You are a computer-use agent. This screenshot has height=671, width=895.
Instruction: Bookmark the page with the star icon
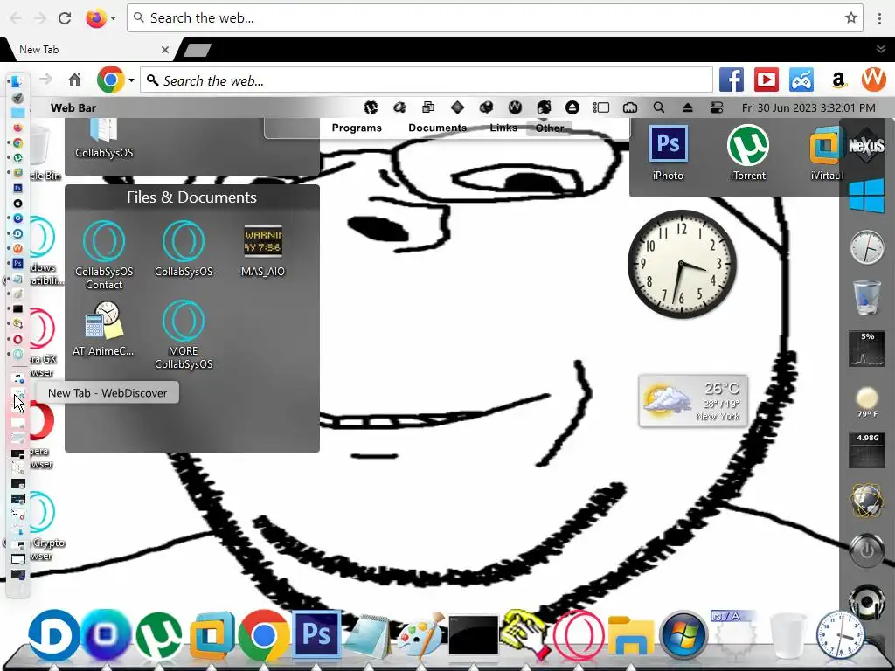point(851,18)
